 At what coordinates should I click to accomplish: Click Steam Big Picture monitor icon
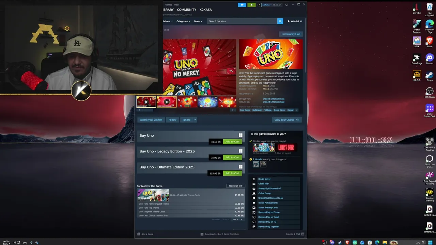(x=286, y=5)
